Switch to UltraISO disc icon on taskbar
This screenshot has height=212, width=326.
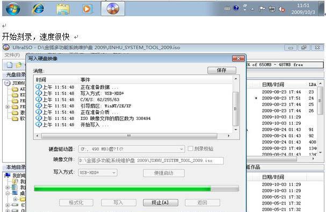click(113, 9)
